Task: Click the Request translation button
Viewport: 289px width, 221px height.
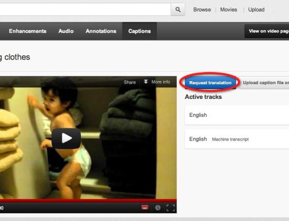Action: [210, 83]
